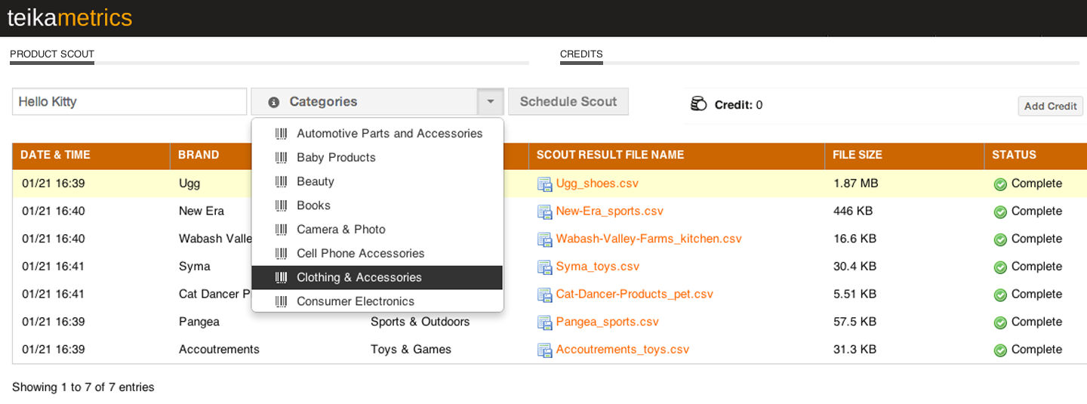The width and height of the screenshot is (1087, 404).
Task: Click the barcode icon beside Baby Products
Action: 281,158
